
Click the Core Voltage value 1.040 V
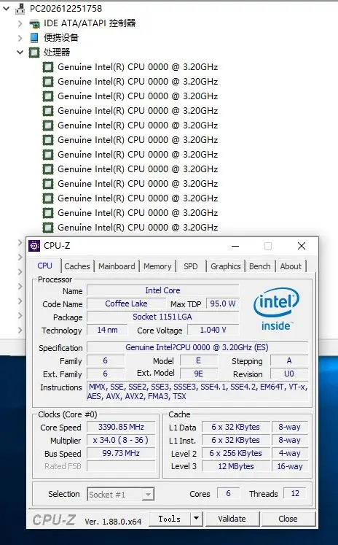(213, 330)
